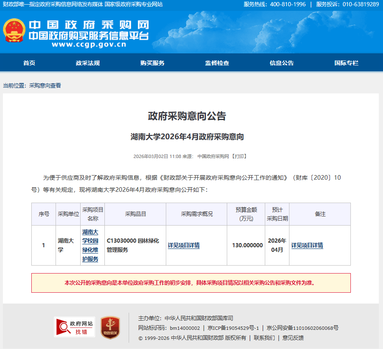Go to 政采法规 menu

click(88, 63)
